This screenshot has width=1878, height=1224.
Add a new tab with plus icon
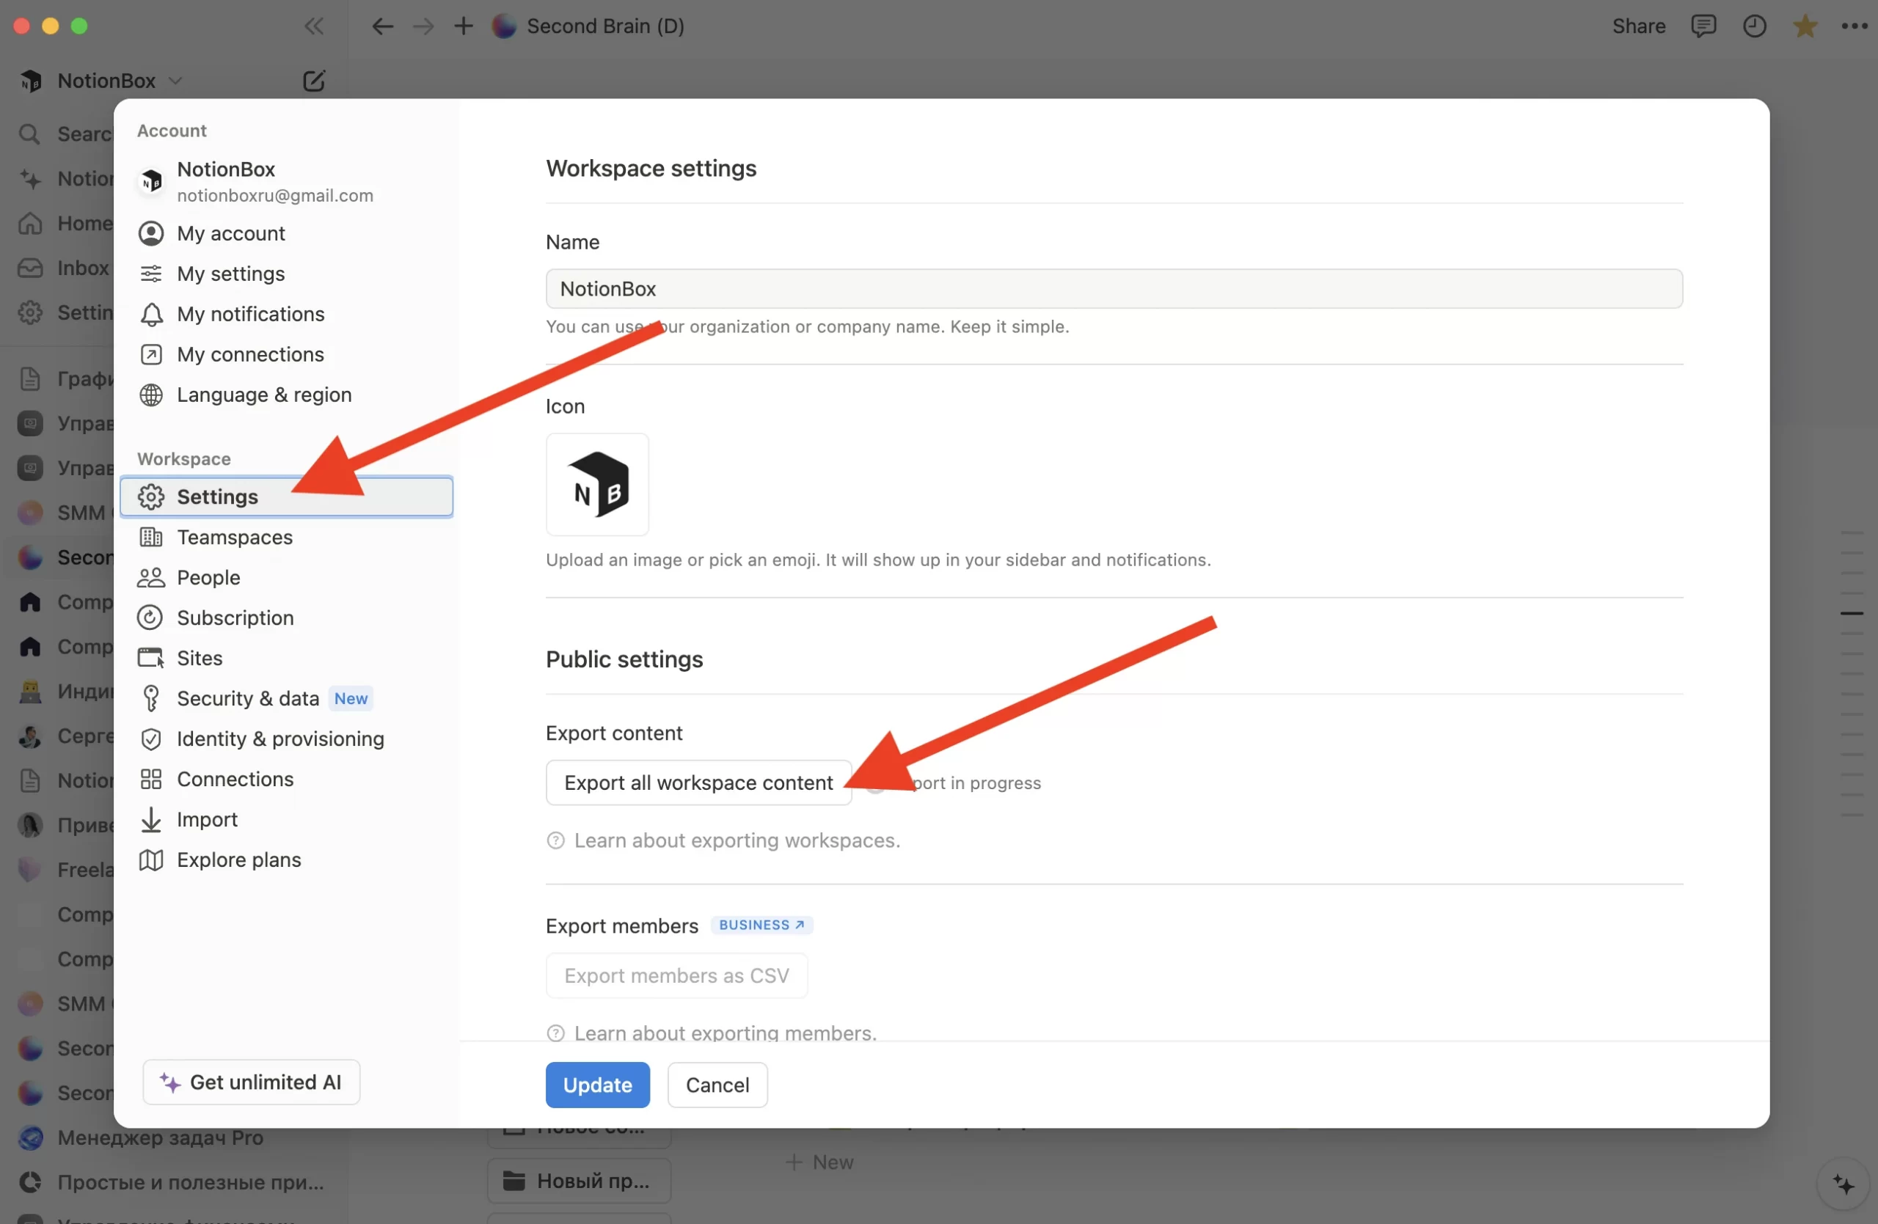(x=463, y=26)
